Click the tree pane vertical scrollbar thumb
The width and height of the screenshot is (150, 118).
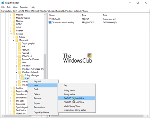45,67
